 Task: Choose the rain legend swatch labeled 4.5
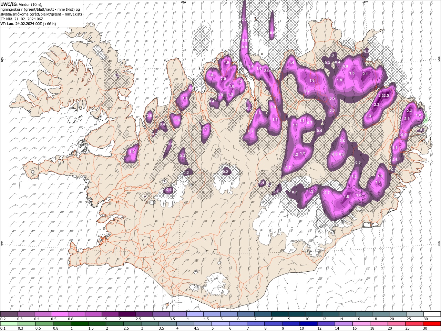(203, 324)
